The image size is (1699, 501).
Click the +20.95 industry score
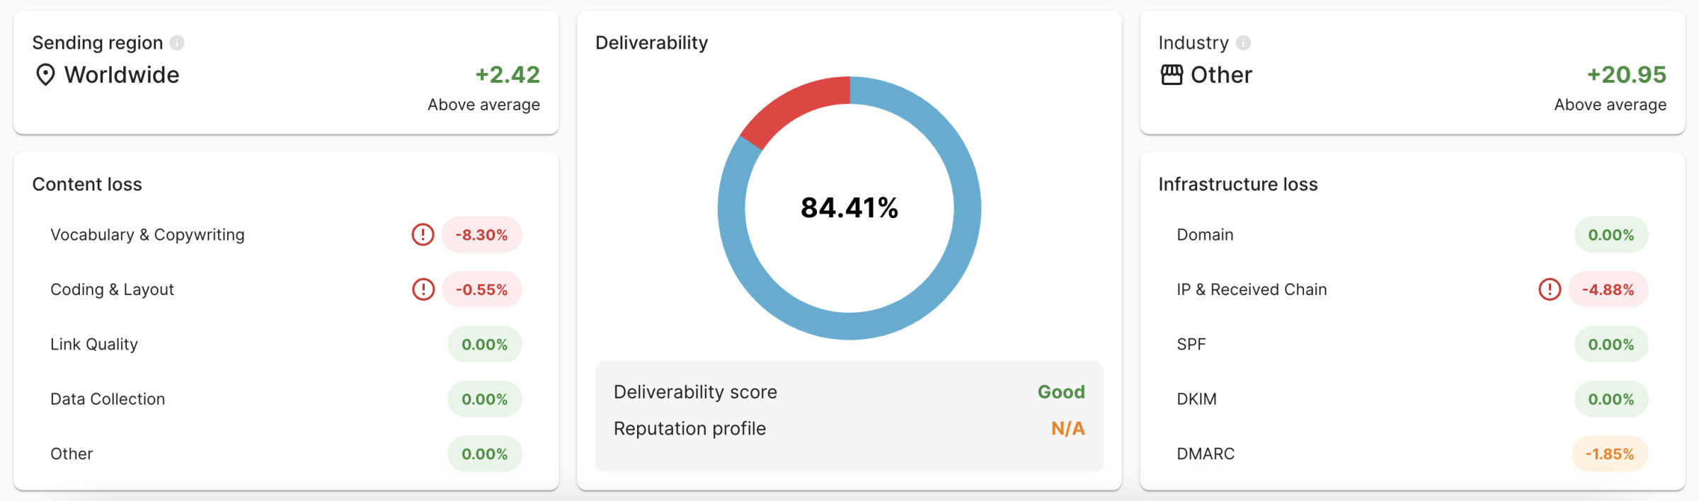(x=1628, y=75)
